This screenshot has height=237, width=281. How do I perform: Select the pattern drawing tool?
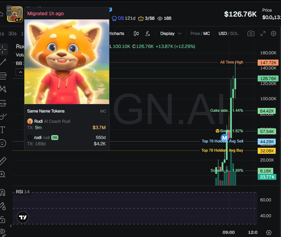pos(3,89)
